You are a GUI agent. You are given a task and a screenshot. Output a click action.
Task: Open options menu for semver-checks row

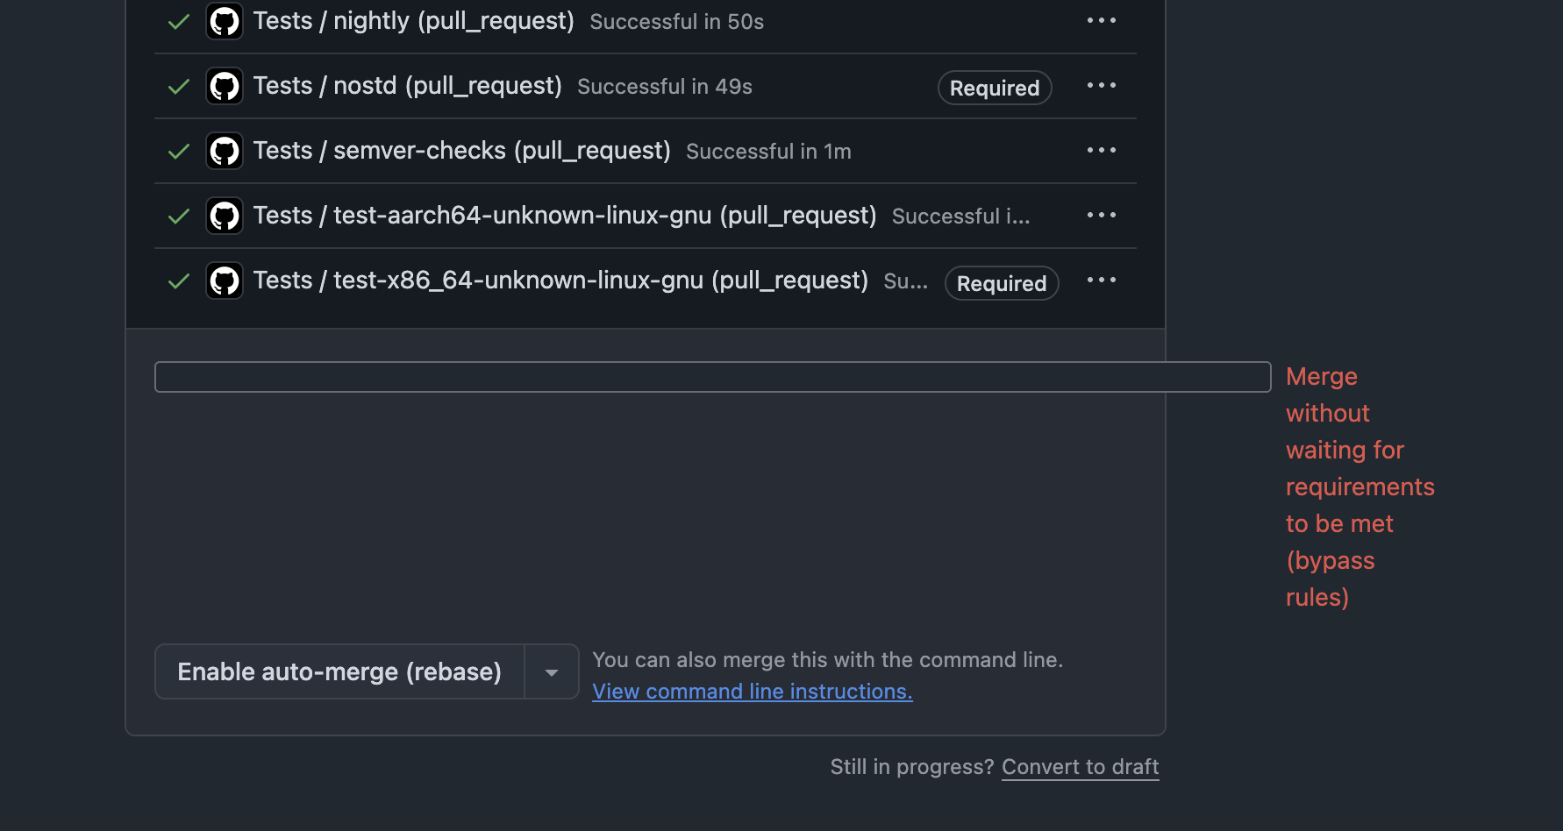click(x=1102, y=150)
